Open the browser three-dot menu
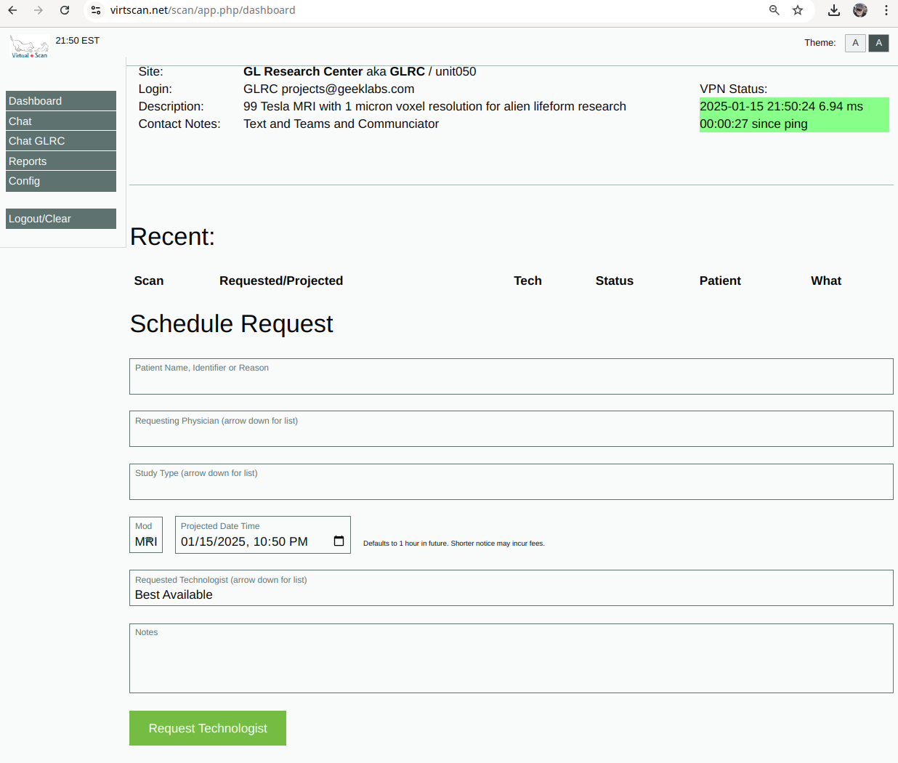Screen dimensions: 898x763 point(886,10)
